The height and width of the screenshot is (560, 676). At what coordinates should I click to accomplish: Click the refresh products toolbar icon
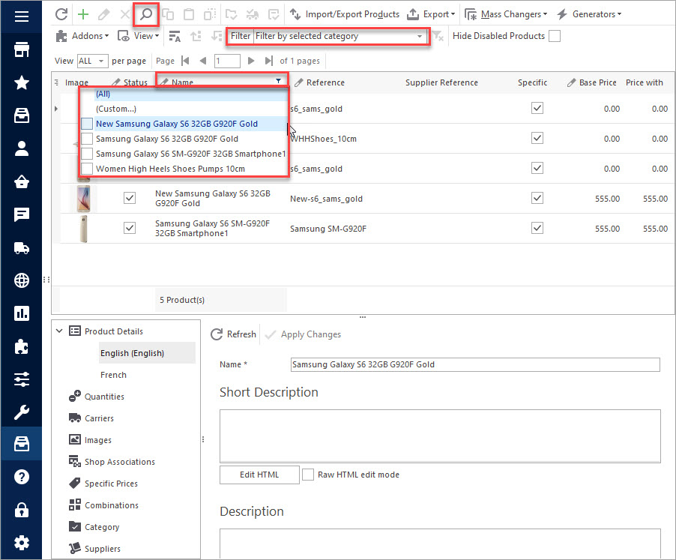point(61,14)
